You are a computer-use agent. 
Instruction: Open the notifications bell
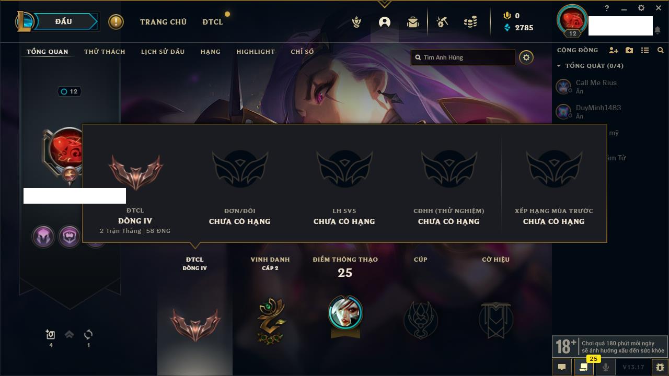tap(657, 30)
